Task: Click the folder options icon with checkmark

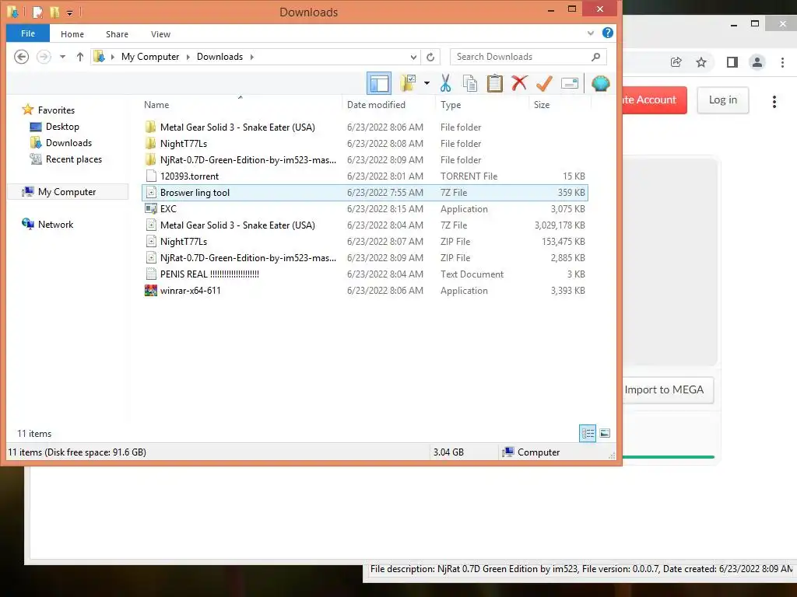Action: pyautogui.click(x=408, y=83)
